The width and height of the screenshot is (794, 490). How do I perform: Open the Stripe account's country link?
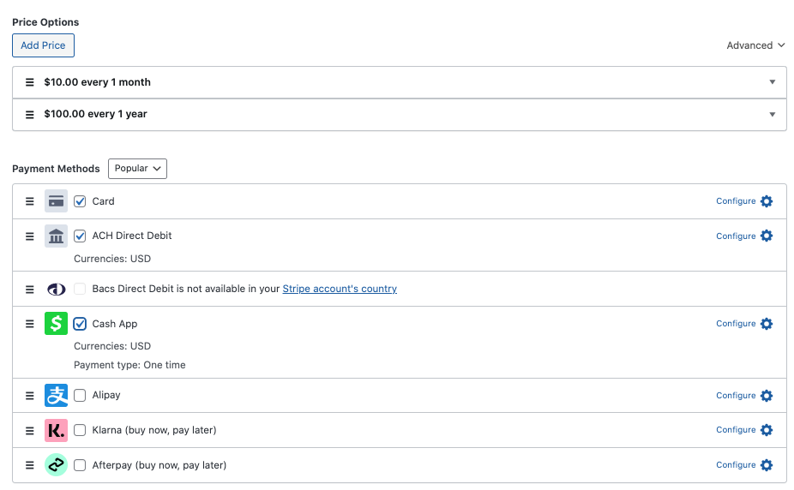tap(340, 289)
